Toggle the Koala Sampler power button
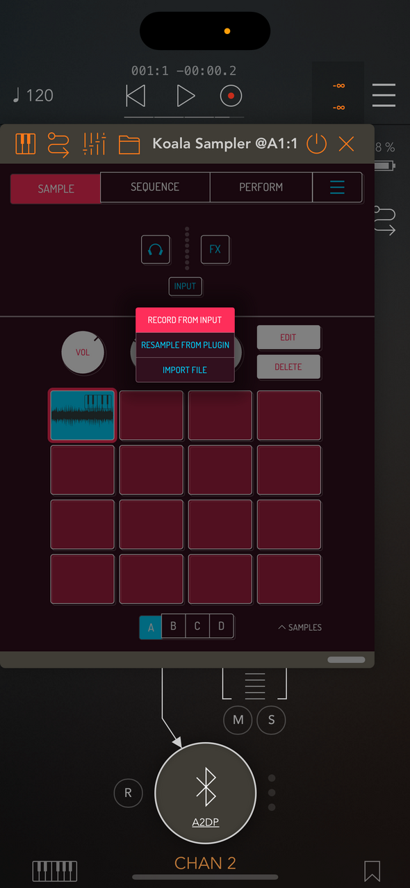Viewport: 410px width, 888px height. tap(316, 144)
